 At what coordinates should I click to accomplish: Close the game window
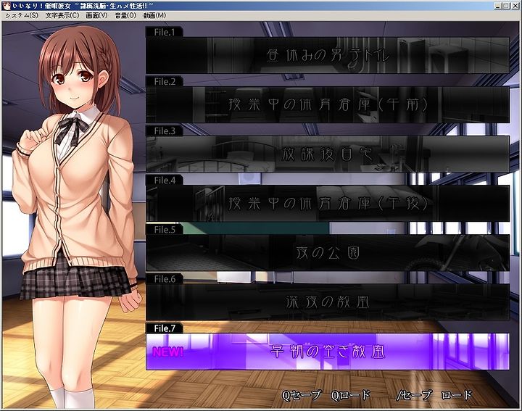(x=515, y=6)
